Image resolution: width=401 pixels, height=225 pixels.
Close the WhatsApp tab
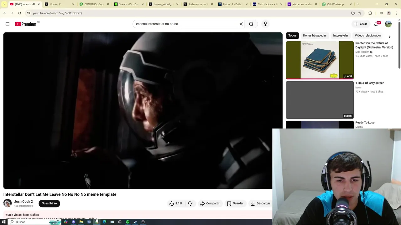[x=351, y=4]
